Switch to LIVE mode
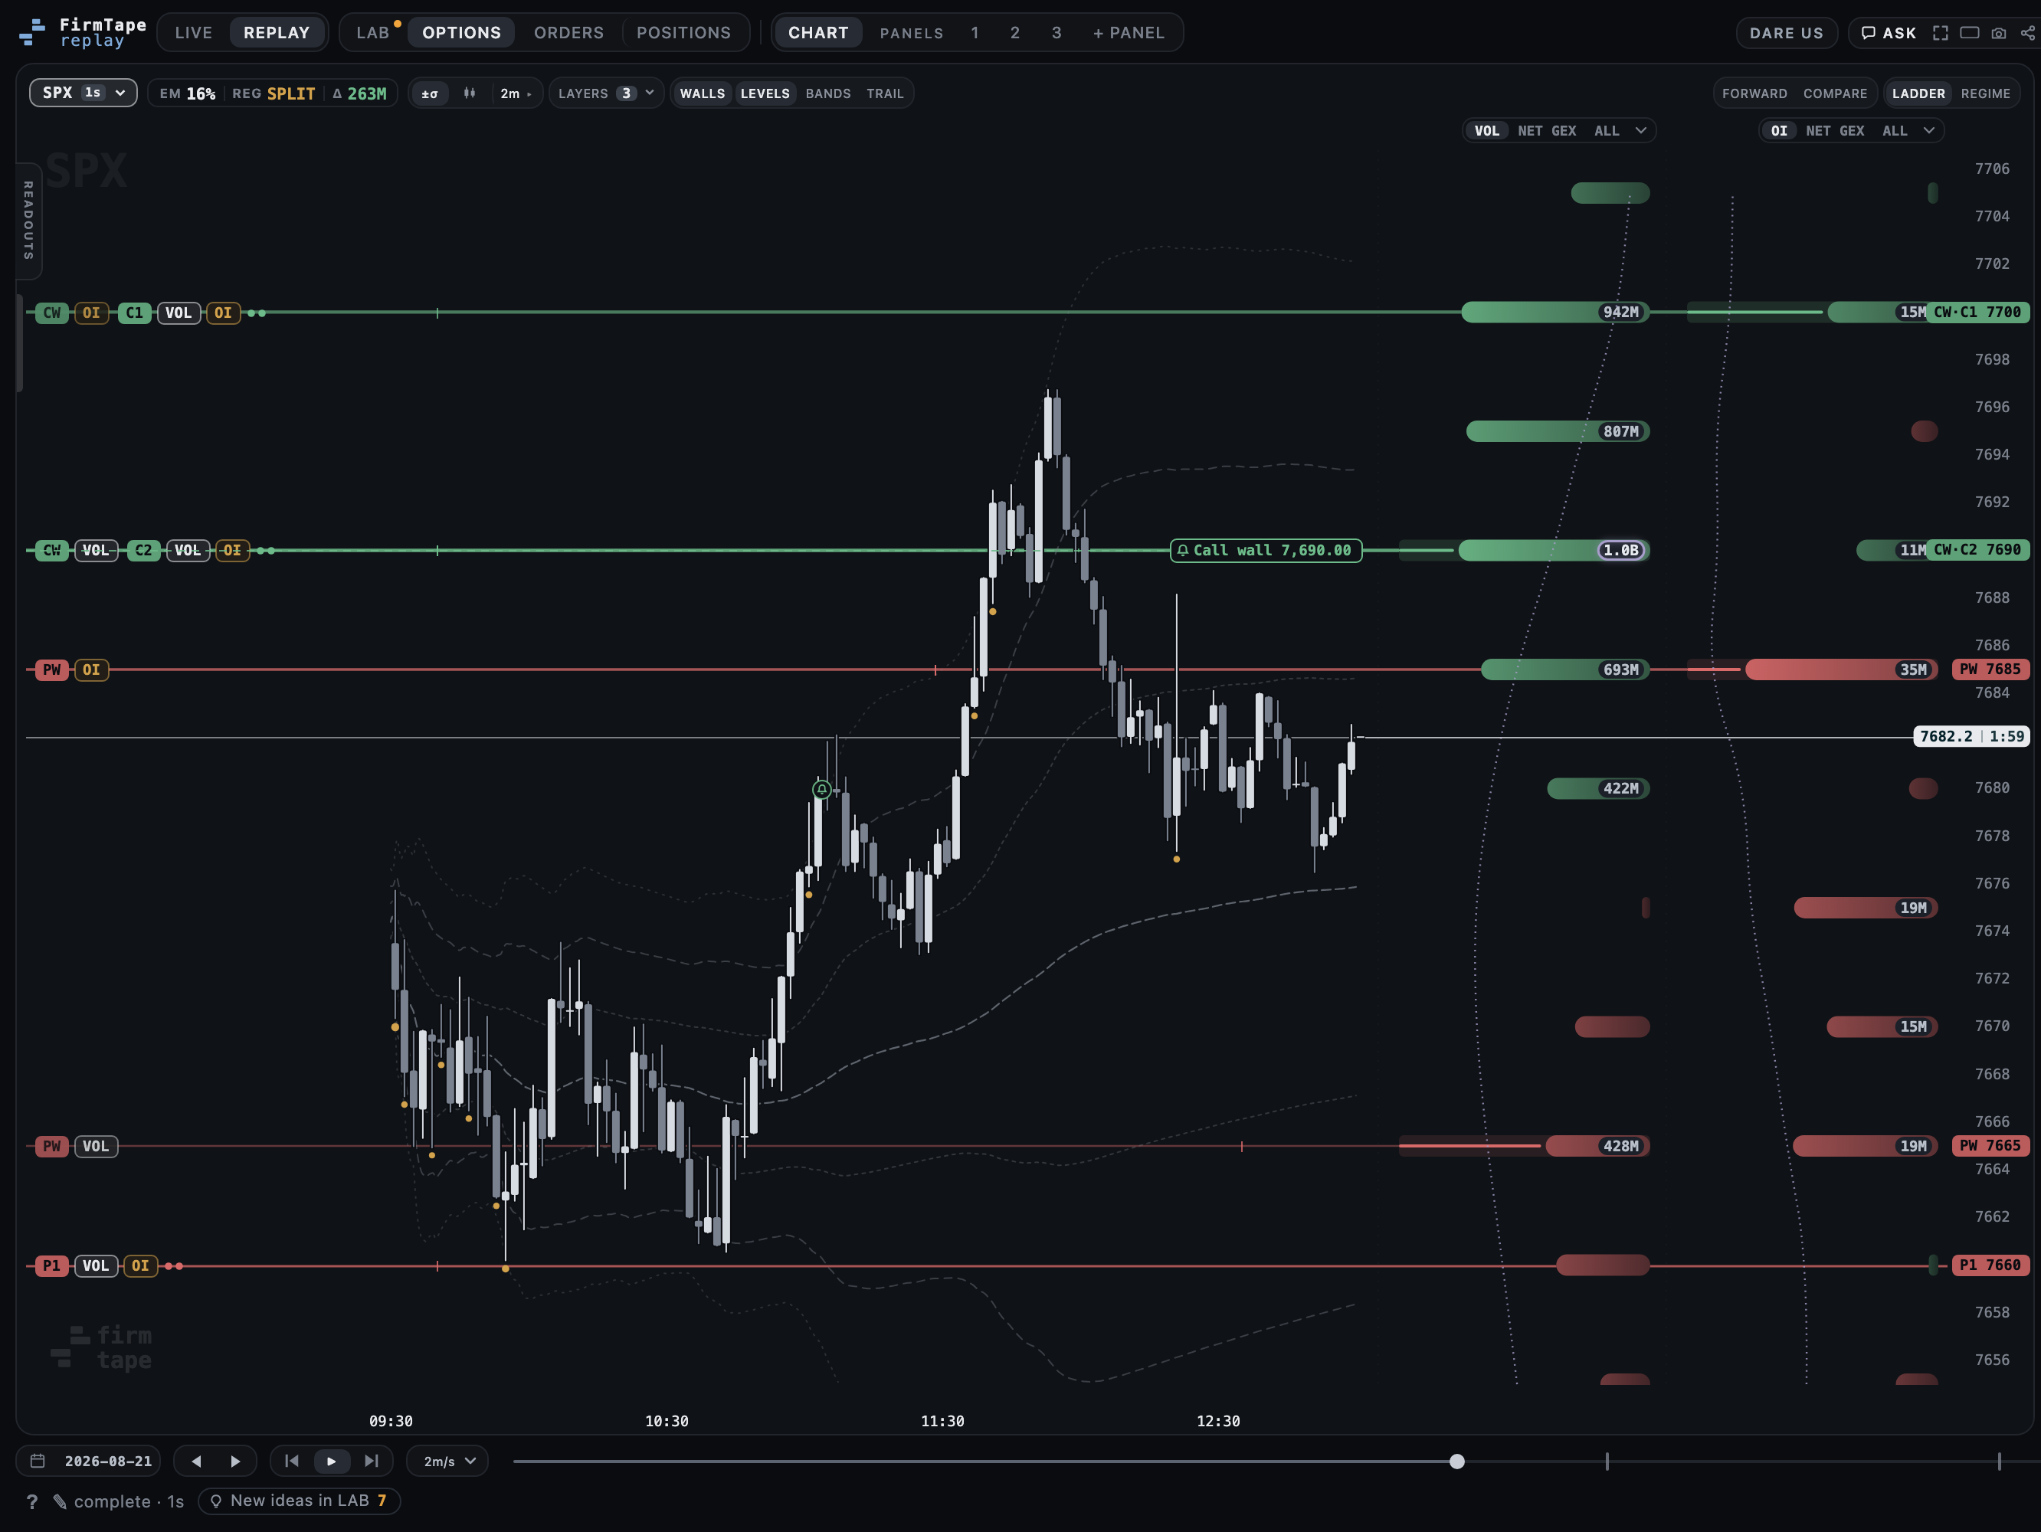This screenshot has width=2041, height=1532. (x=194, y=32)
